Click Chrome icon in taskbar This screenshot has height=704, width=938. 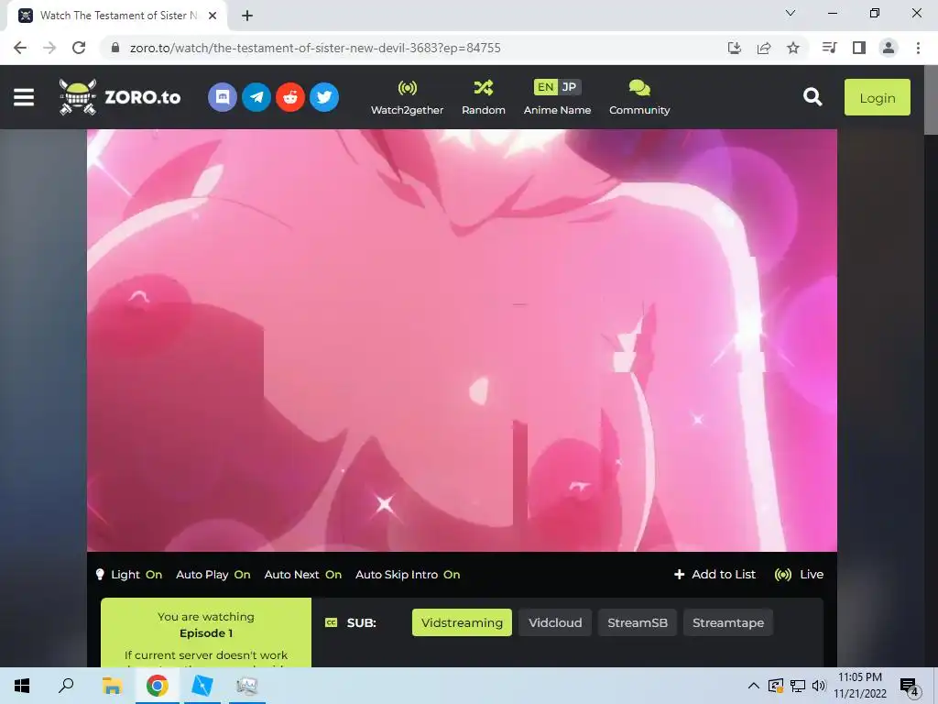pyautogui.click(x=157, y=686)
